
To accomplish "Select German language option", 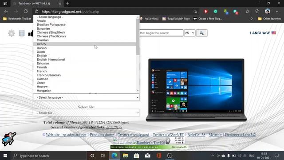I will tap(84, 79).
